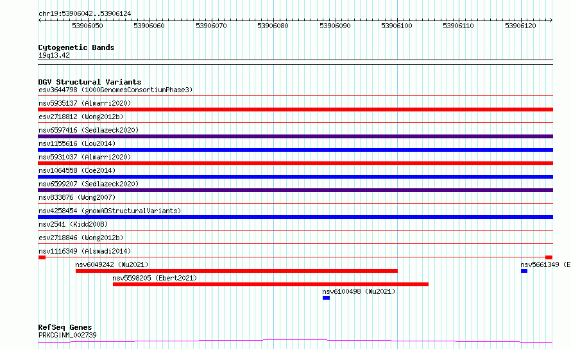571x349 pixels.
Task: Click the chr19:53906042..53906124 region label
Action: pos(85,13)
